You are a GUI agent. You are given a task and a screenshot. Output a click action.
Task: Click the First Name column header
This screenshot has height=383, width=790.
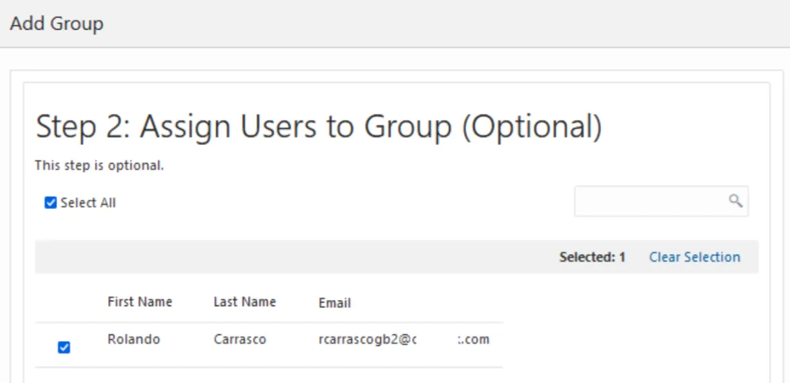point(140,302)
